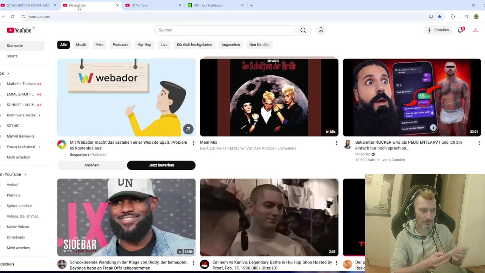Open Maikel in Thailand channel
This screenshot has height=273, width=485.
coord(22,84)
